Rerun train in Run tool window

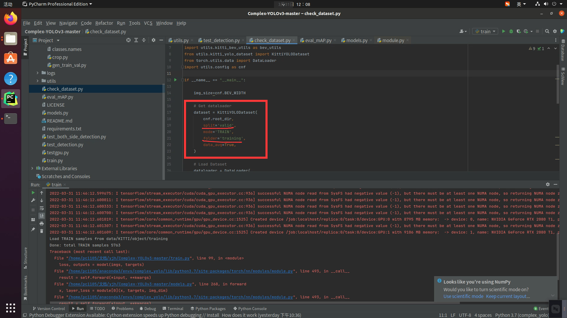coord(33,193)
